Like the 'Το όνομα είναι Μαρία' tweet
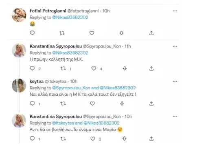 click(93, 139)
